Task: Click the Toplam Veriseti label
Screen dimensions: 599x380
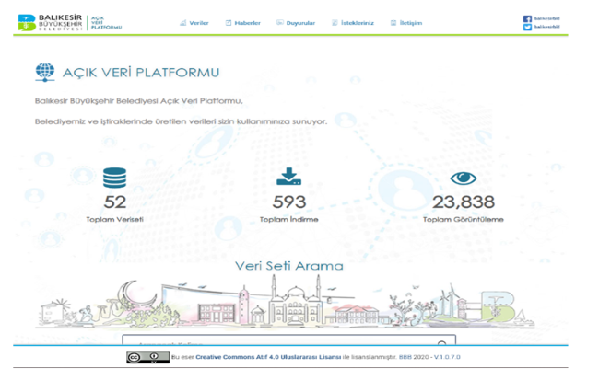Action: pos(114,220)
